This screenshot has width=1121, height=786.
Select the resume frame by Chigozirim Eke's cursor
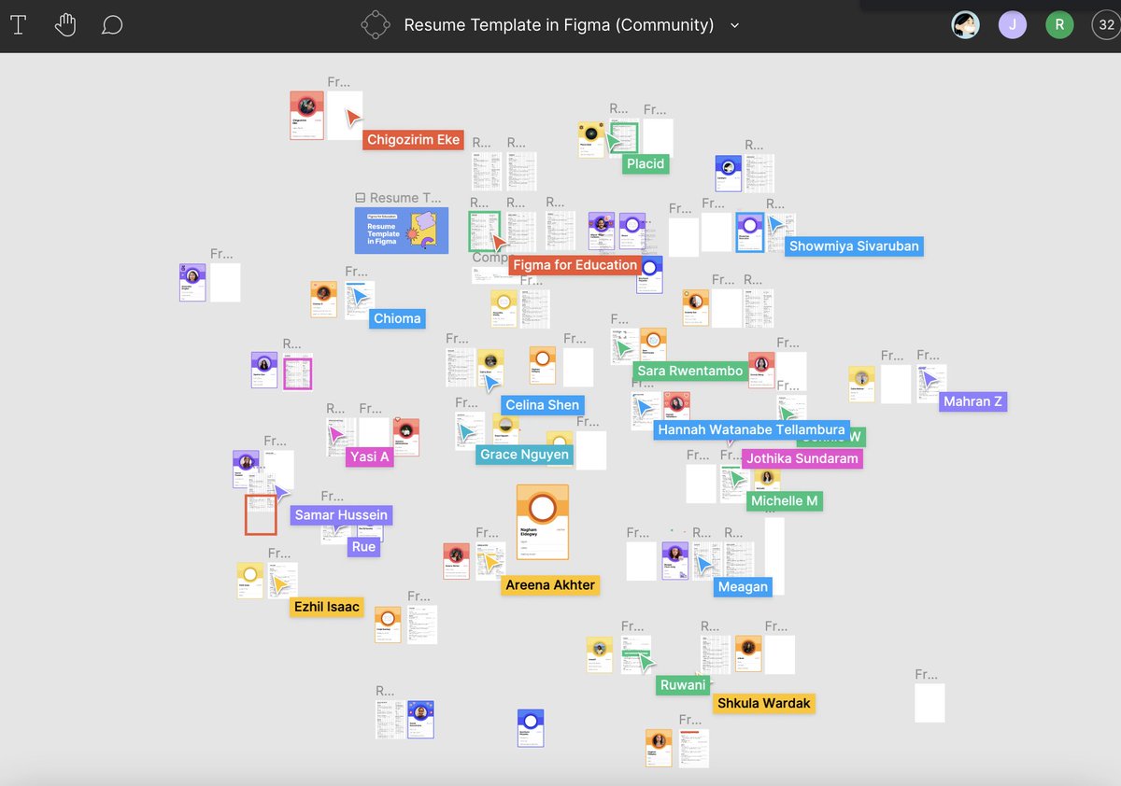click(x=306, y=116)
